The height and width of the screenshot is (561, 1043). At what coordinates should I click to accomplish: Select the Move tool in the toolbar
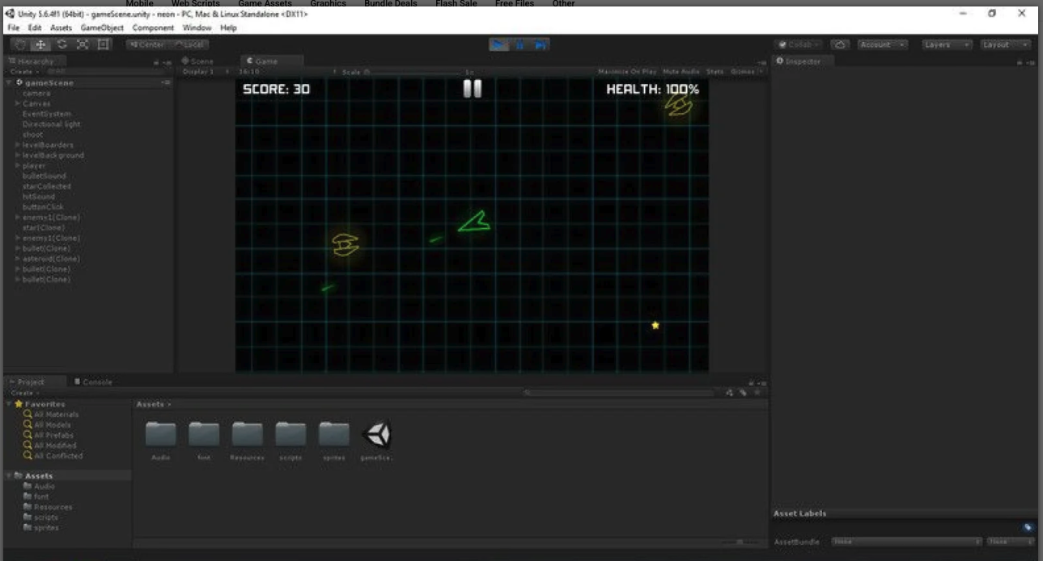tap(40, 44)
